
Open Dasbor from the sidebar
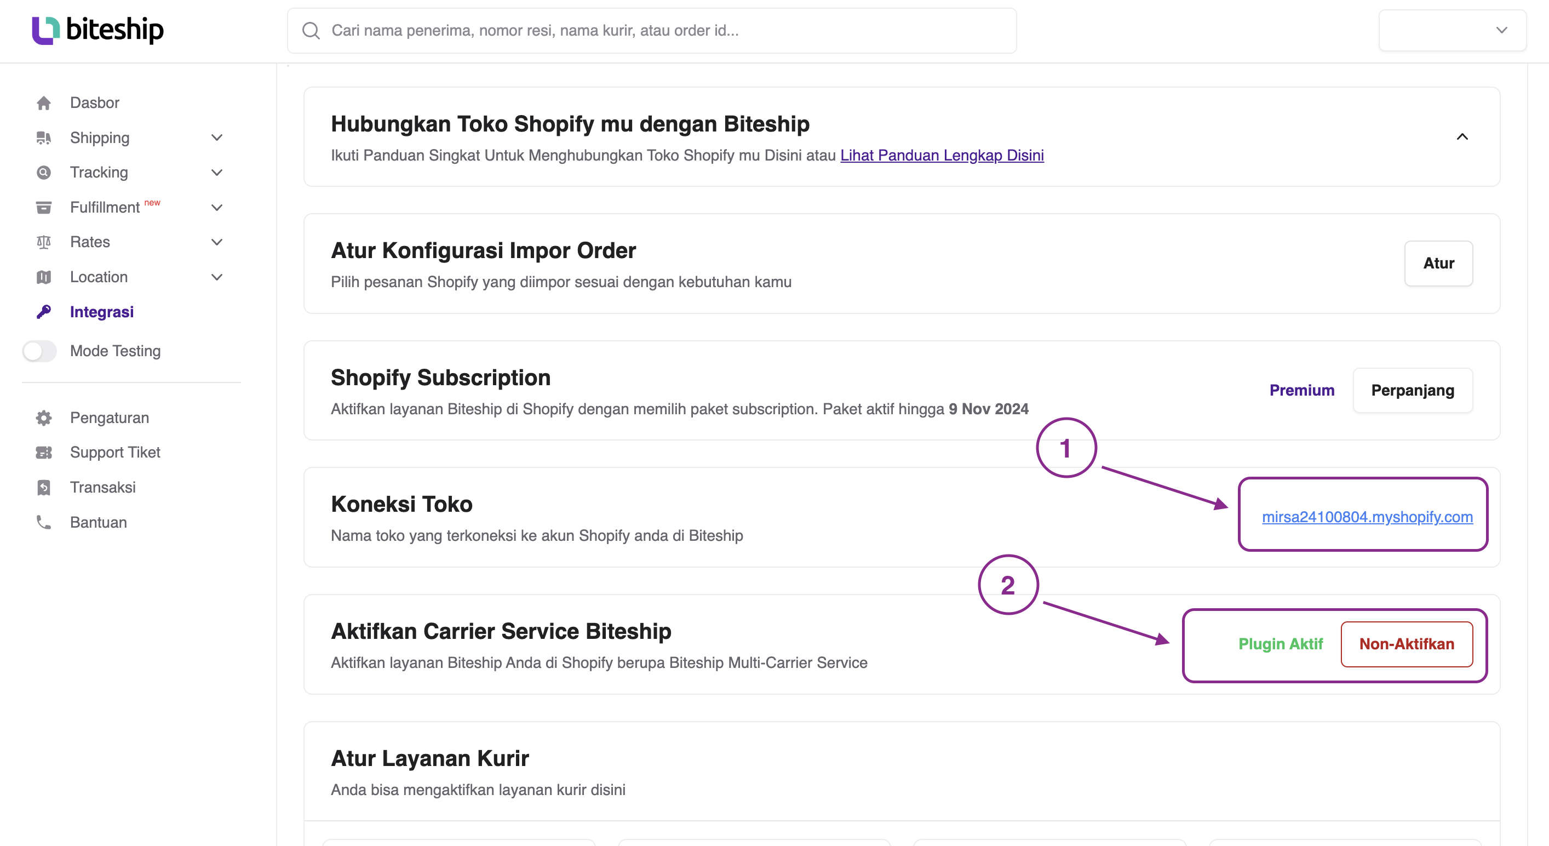(94, 103)
